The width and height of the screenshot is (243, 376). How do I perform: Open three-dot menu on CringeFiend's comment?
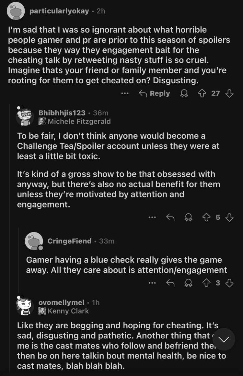coord(152,283)
